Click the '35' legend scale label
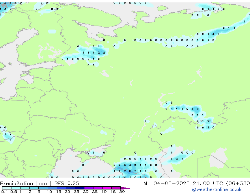250x193 pixels. click(95, 191)
